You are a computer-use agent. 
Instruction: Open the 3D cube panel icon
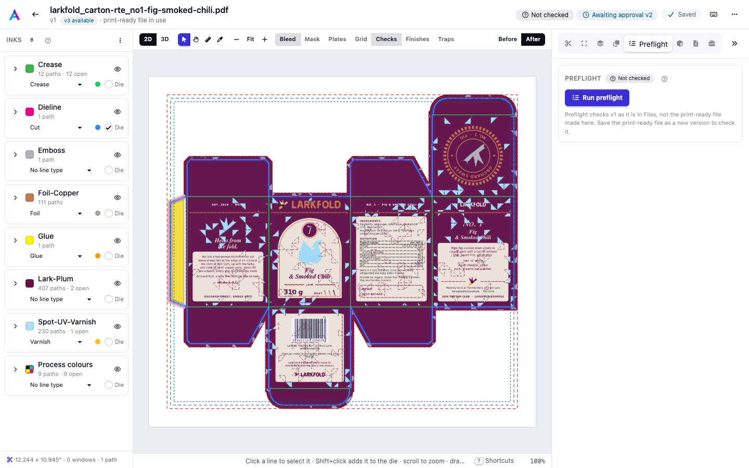(x=680, y=44)
